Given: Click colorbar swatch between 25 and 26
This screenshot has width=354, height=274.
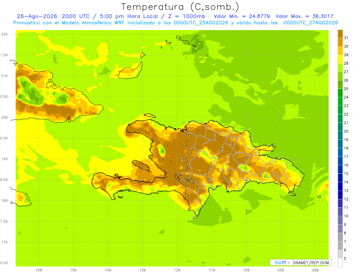Looking at the screenshot, I should click(340, 85).
